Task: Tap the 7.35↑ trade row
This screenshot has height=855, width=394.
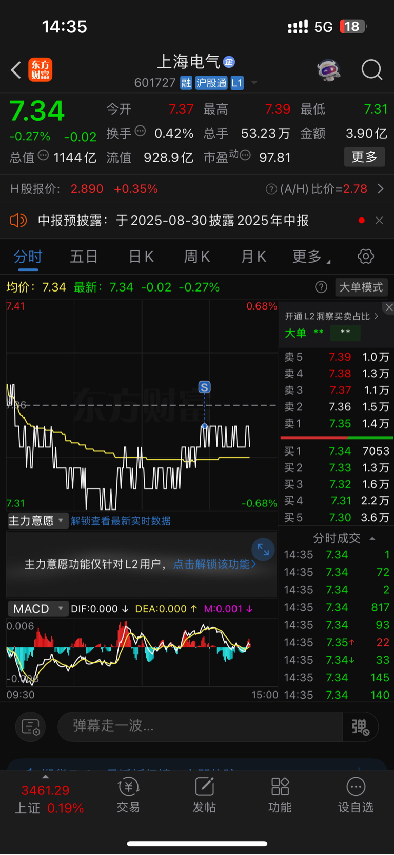Action: (x=337, y=642)
